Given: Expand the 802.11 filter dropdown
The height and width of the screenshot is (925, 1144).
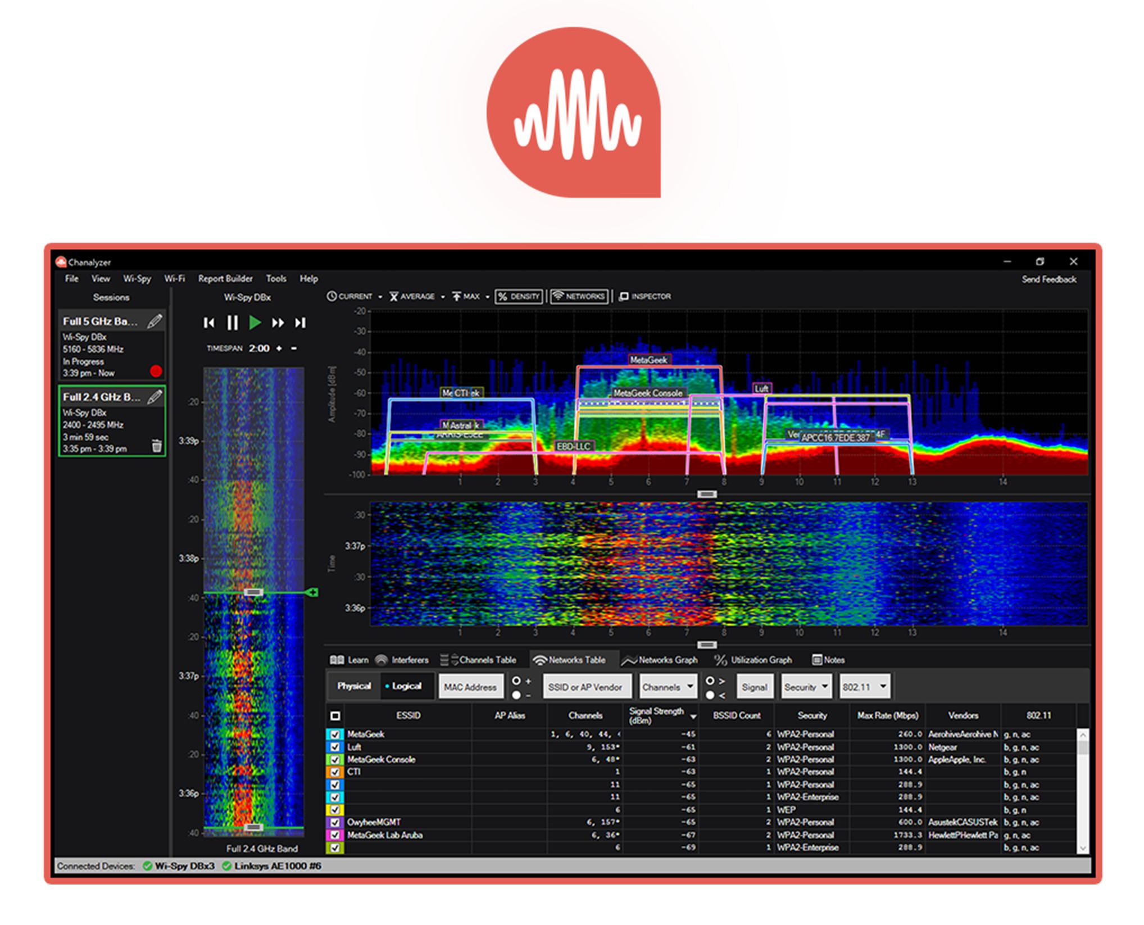Looking at the screenshot, I should [864, 687].
